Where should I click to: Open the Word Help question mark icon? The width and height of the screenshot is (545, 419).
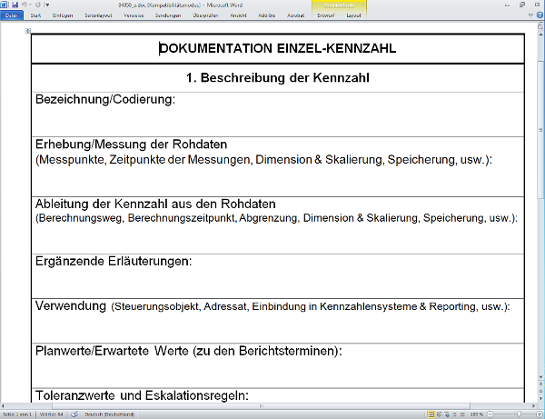(540, 15)
